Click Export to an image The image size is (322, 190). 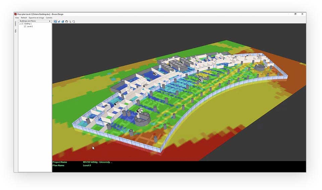36,17
